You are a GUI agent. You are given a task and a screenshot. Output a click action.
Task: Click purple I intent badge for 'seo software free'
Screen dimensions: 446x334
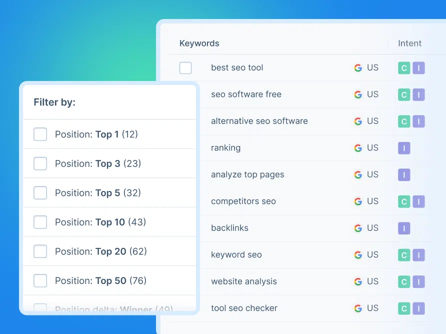click(418, 94)
